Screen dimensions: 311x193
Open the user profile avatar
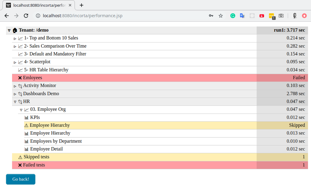[295, 16]
